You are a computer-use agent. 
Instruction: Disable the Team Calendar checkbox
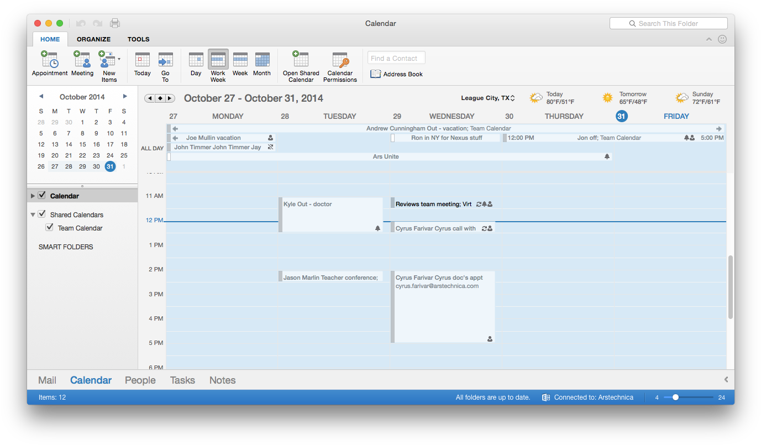point(50,228)
